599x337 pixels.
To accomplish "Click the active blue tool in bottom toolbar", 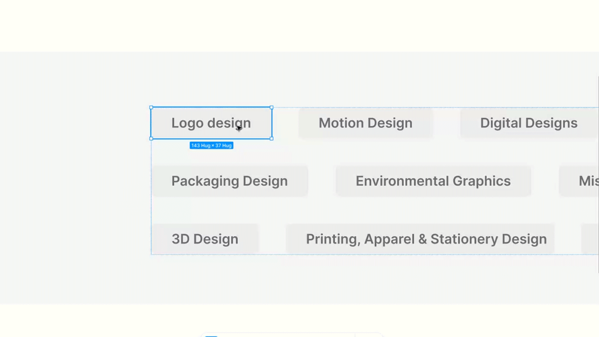I will click(211, 336).
